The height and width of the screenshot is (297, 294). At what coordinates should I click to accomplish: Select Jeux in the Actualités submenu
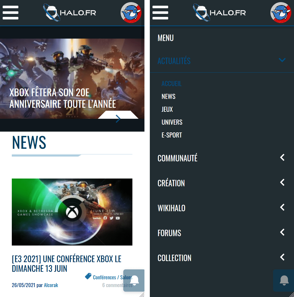click(x=167, y=109)
